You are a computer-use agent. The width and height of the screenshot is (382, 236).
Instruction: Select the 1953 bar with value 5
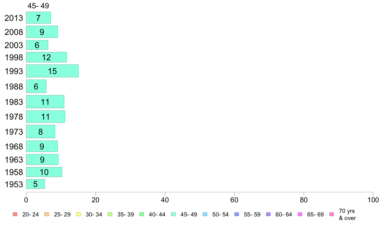(35, 184)
